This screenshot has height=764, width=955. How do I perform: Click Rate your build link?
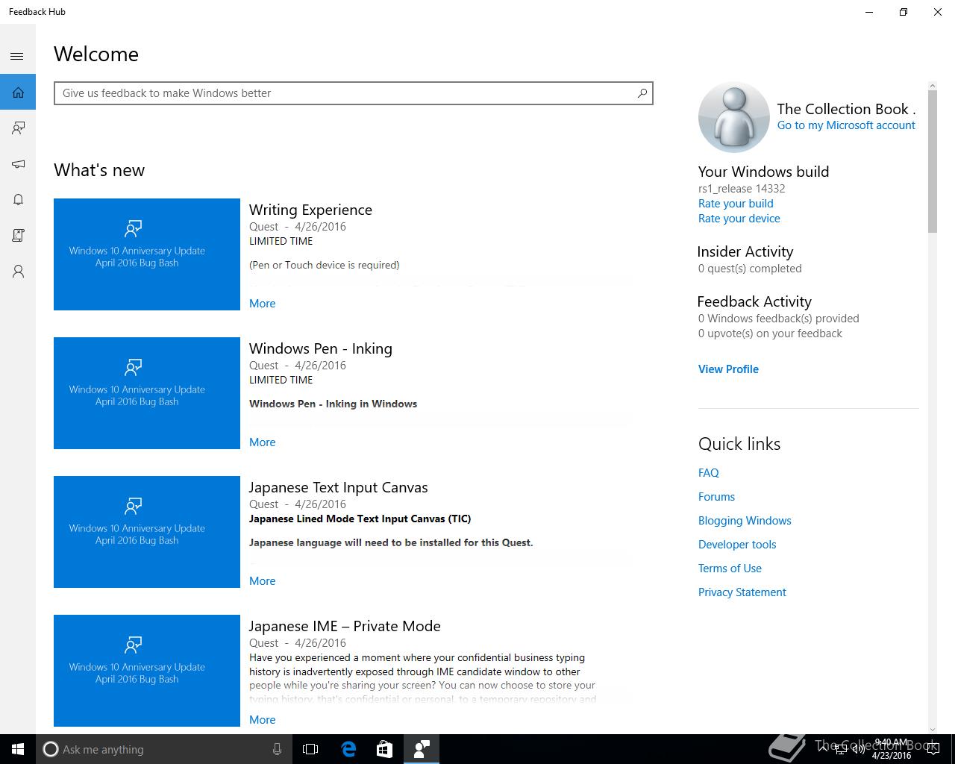click(736, 204)
